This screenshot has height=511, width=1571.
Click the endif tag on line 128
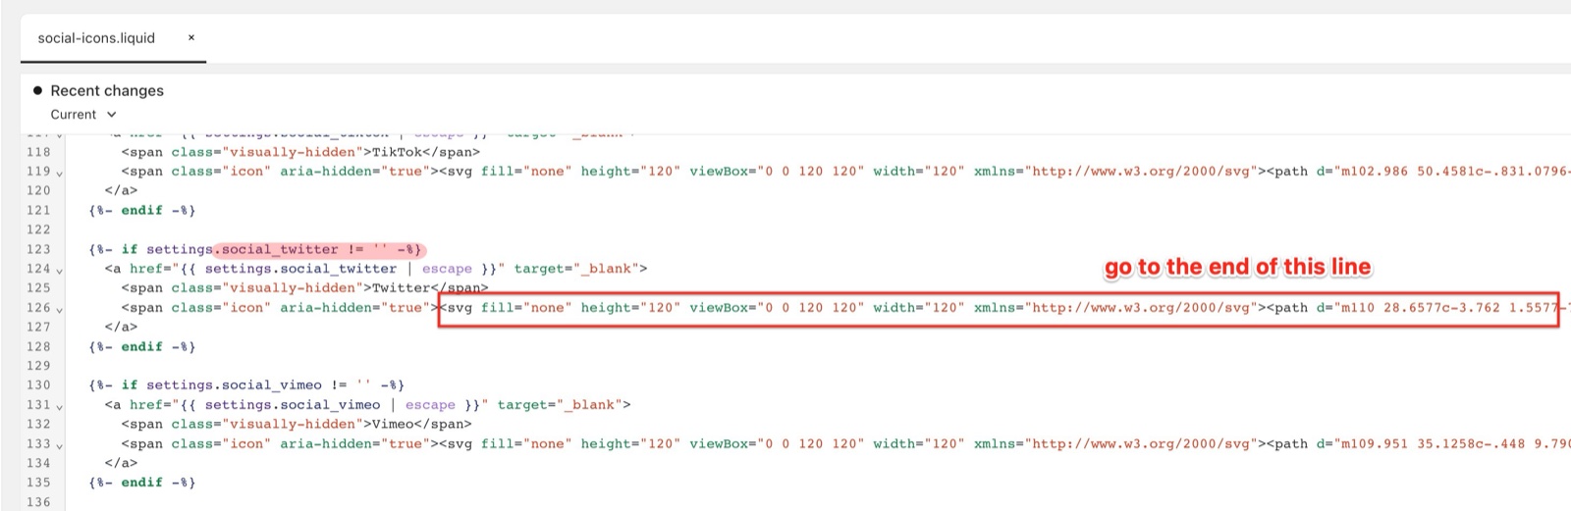(142, 347)
